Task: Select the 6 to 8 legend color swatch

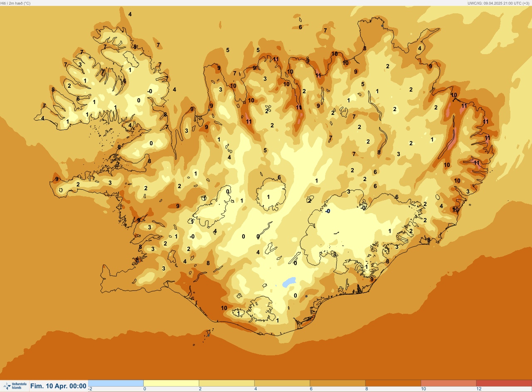Action: pos(337,383)
